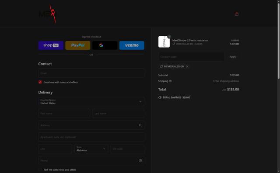The width and height of the screenshot is (280, 173).
Task: Click the Shipping info question icon
Action: [170, 81]
